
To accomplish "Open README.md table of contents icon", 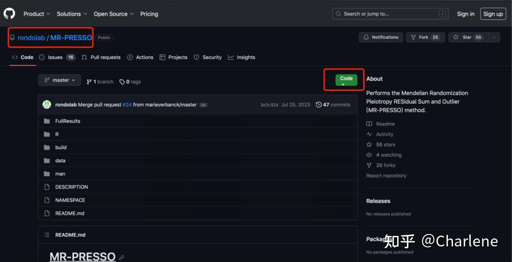I will (47, 235).
